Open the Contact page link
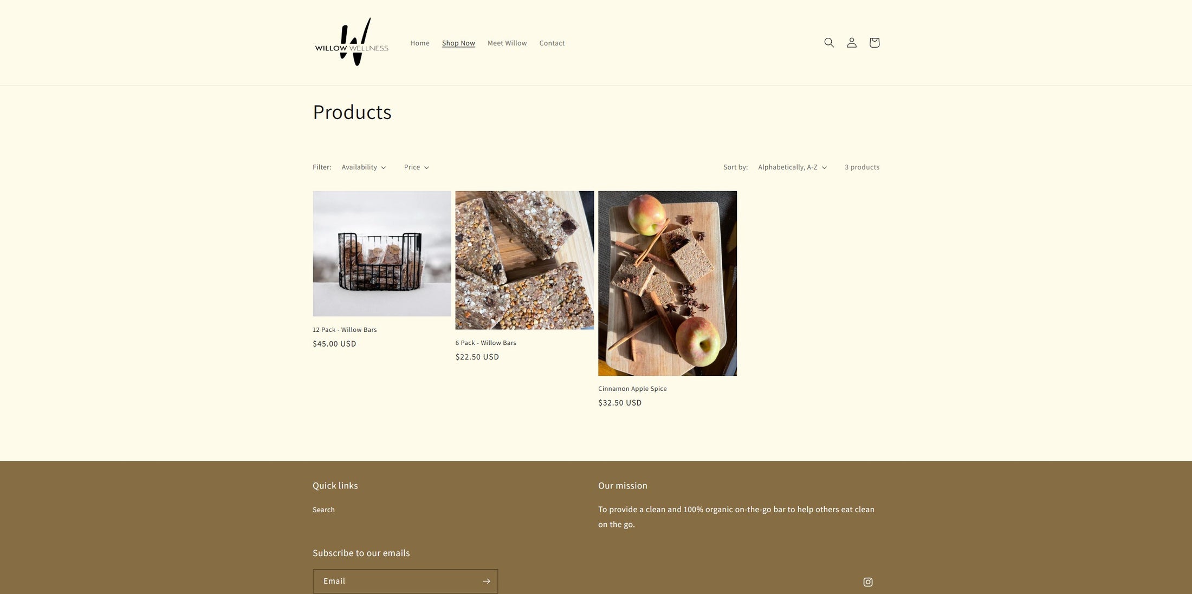1192x594 pixels. coord(552,43)
